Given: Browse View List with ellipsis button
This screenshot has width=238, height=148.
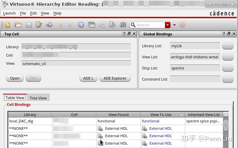Looking at the screenshot, I should click(x=228, y=57).
